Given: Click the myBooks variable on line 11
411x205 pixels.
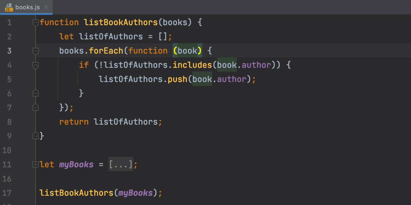Looking at the screenshot, I should click(76, 165).
